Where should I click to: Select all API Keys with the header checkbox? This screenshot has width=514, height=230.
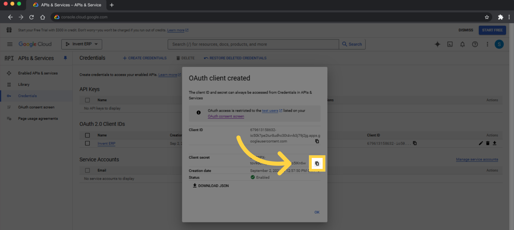click(x=87, y=100)
